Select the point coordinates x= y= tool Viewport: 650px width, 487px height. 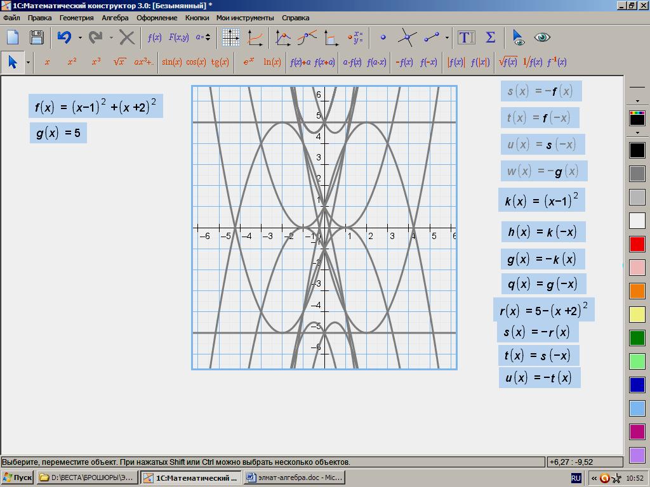355,37
